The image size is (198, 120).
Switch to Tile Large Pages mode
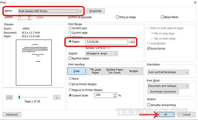[x=96, y=71]
